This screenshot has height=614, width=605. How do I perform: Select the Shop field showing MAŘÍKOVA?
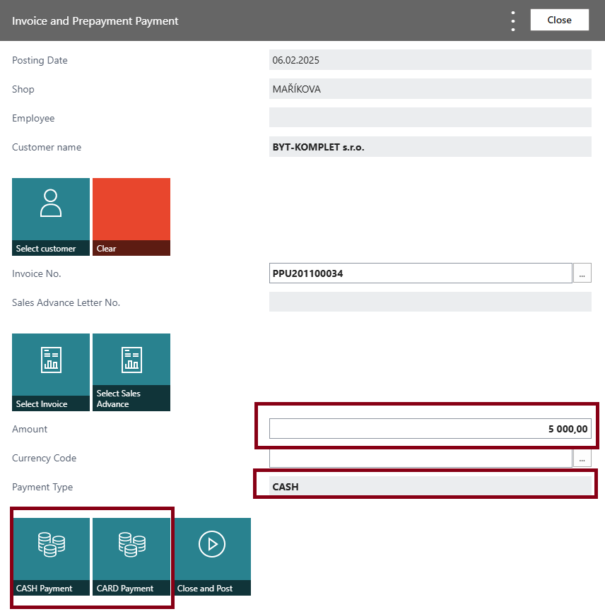[x=430, y=88]
